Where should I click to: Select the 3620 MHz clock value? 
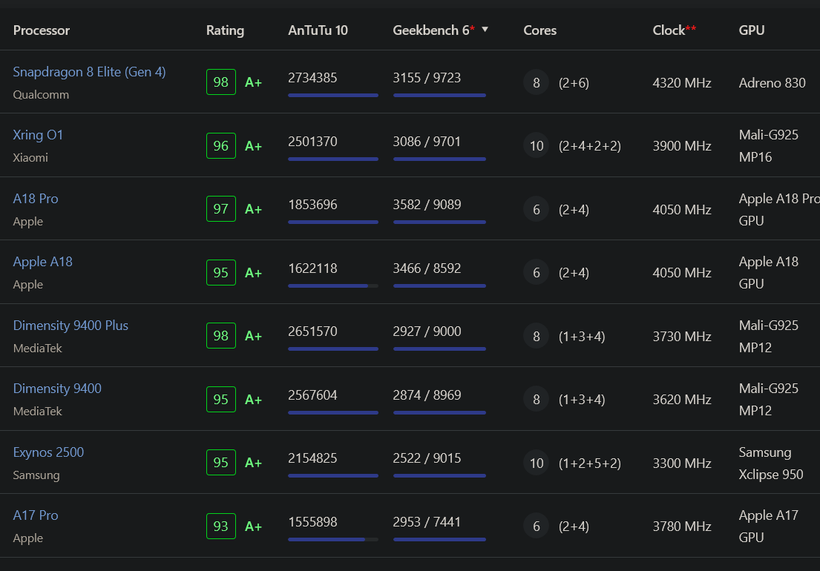[682, 400]
